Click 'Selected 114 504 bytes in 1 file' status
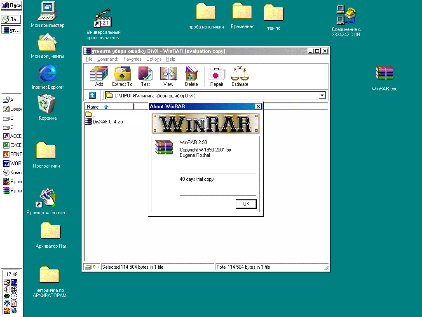This screenshot has height=317, width=422. [133, 267]
